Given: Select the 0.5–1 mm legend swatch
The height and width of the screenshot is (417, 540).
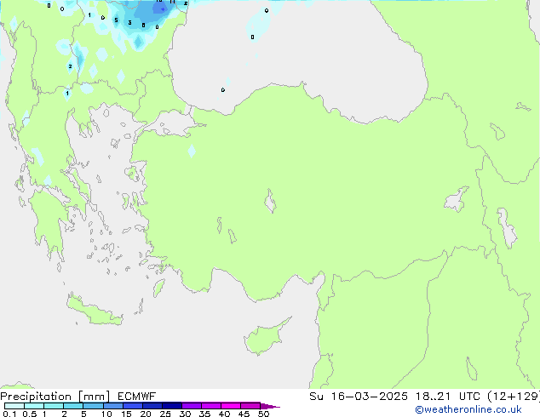Looking at the screenshot, I should coord(34,406).
